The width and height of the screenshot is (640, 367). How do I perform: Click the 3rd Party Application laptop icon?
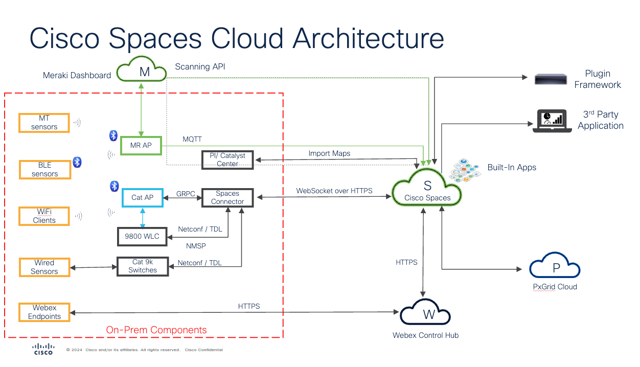552,121
